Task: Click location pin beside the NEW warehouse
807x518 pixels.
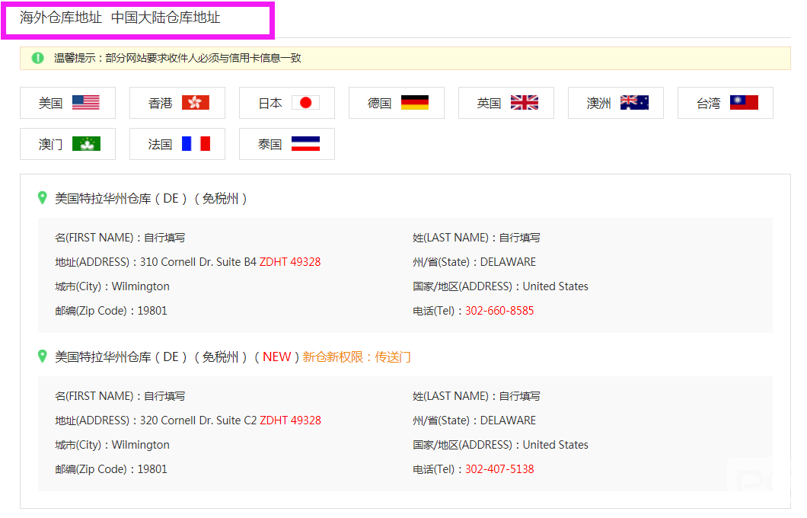Action: click(x=43, y=357)
